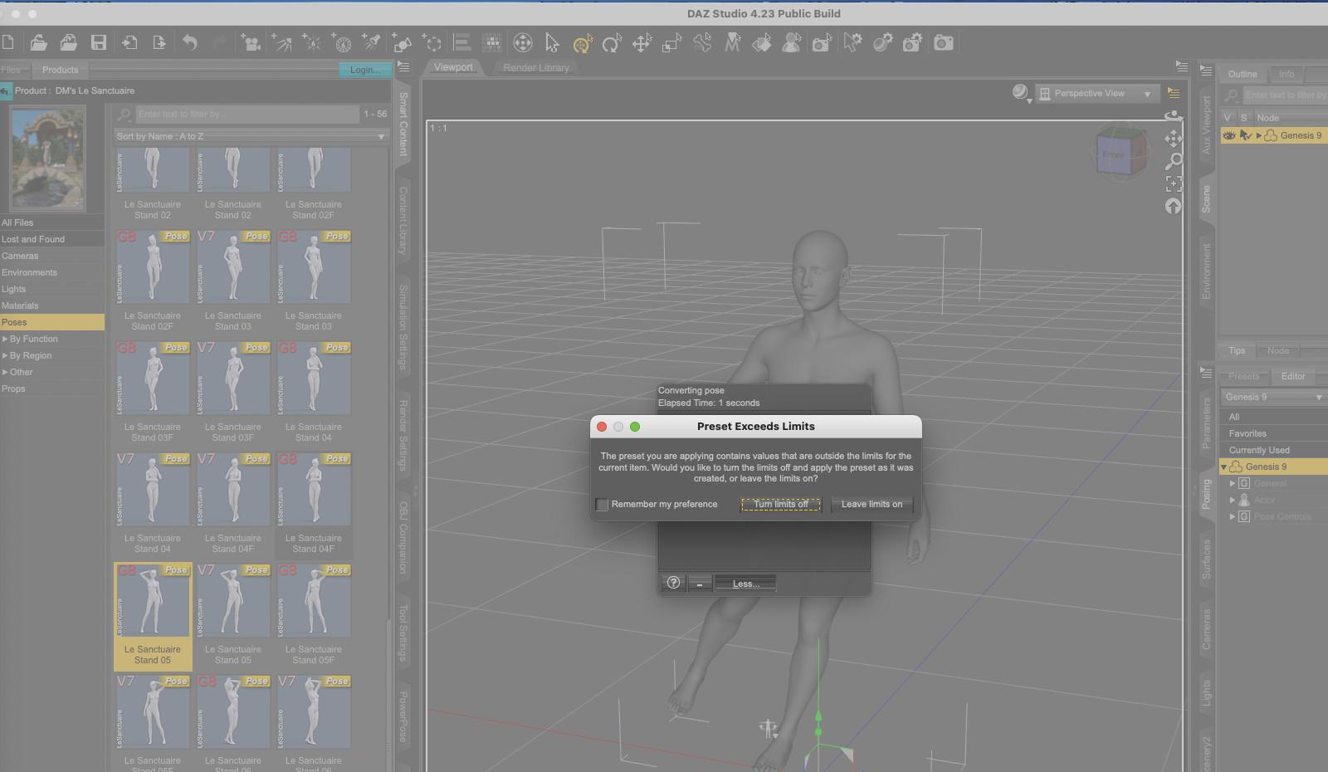This screenshot has height=772, width=1328.
Task: Click the viewport frame selection icon
Action: [x=1174, y=183]
